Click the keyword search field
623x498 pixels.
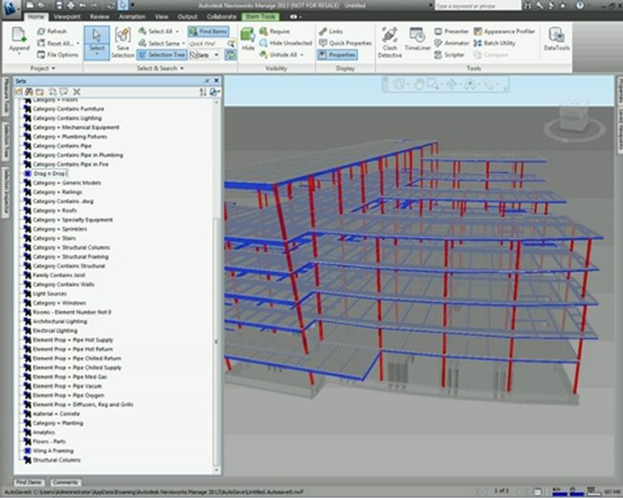click(478, 6)
